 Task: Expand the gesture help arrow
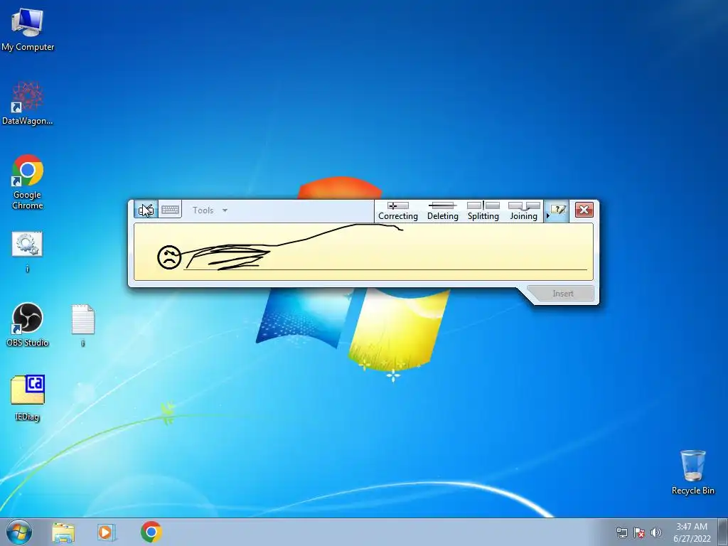click(x=548, y=216)
